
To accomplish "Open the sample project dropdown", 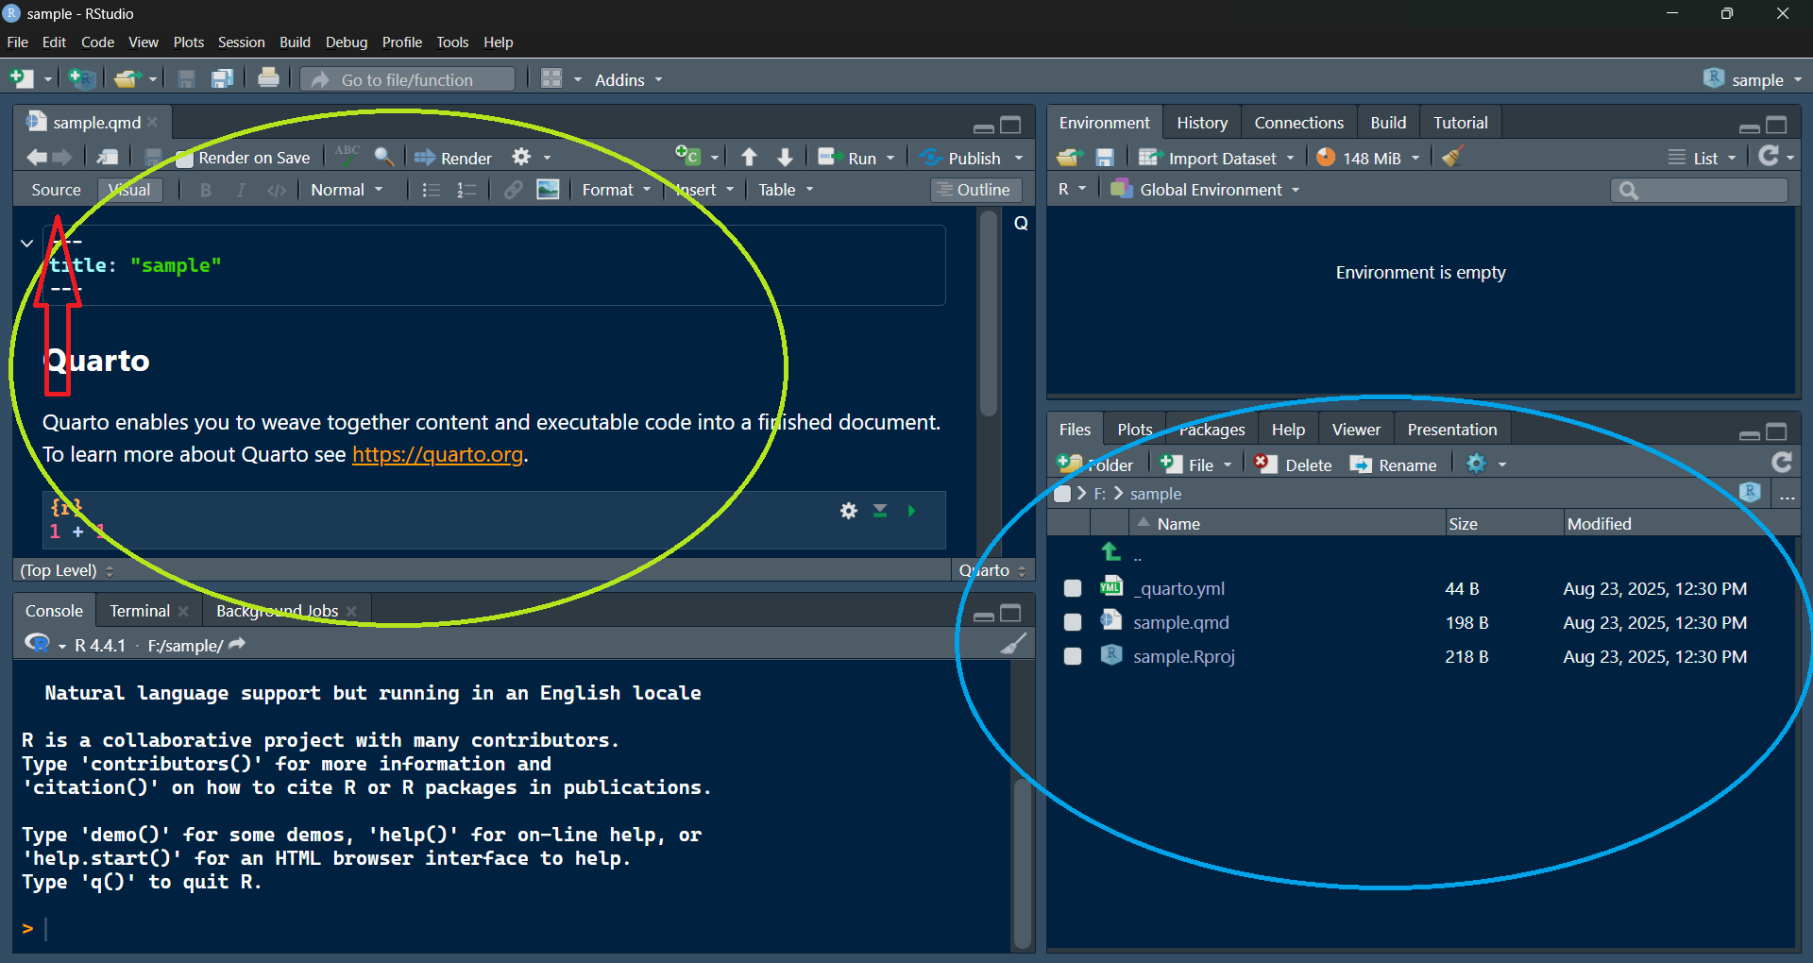I will pyautogui.click(x=1754, y=79).
